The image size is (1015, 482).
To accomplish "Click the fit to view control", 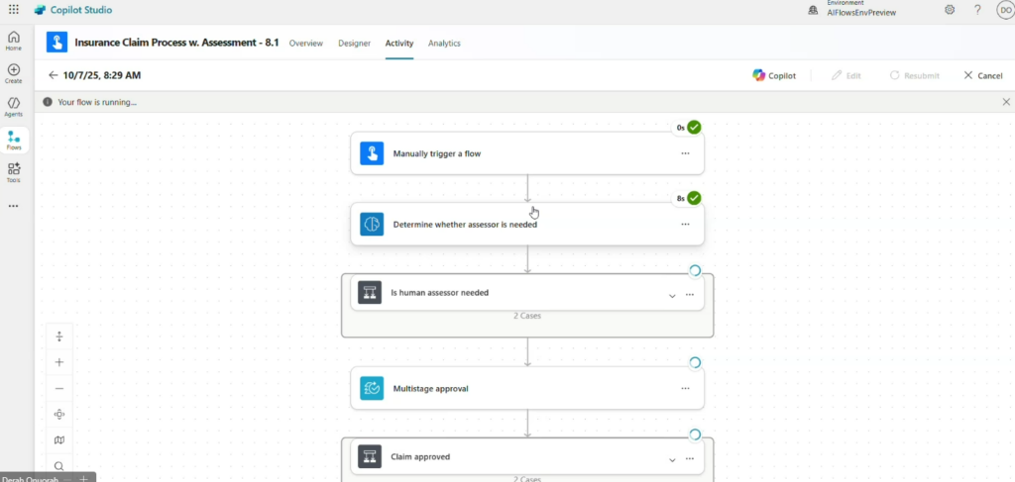I will point(59,415).
